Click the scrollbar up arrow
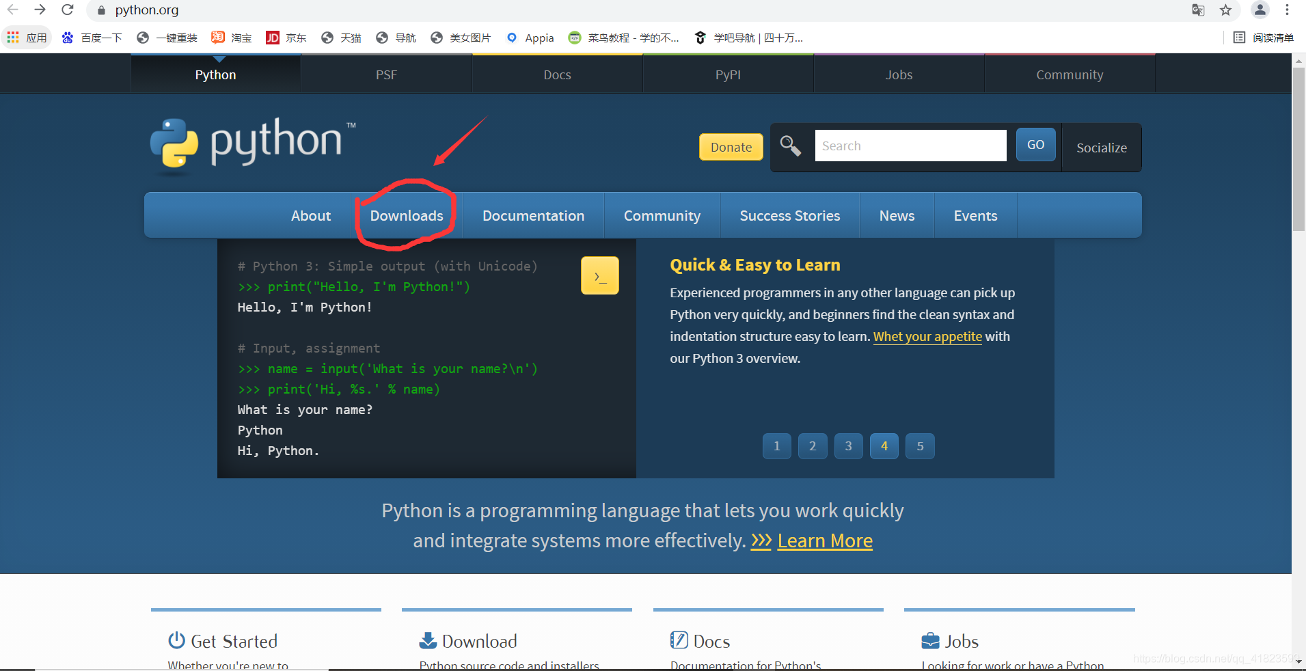The width and height of the screenshot is (1306, 671). pyautogui.click(x=1298, y=60)
